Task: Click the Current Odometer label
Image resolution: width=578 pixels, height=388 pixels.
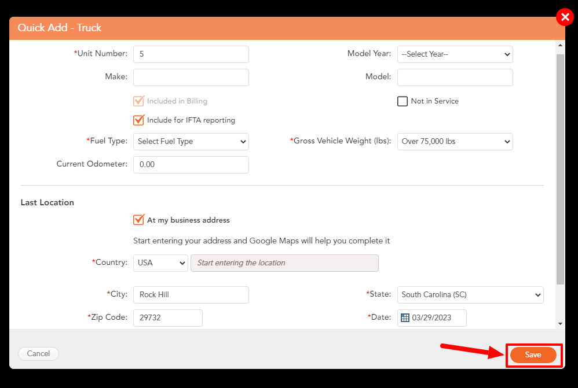Action: [92, 164]
